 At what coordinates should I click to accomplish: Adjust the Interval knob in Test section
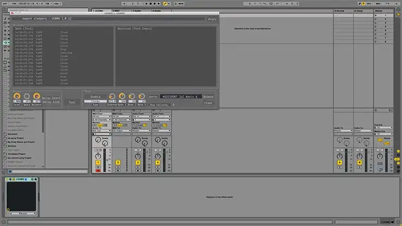click(112, 96)
